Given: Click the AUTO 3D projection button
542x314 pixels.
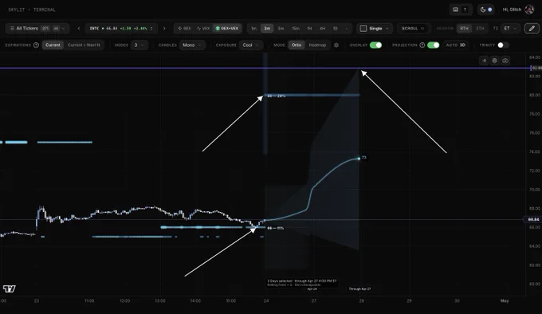Looking at the screenshot, I should click(456, 45).
